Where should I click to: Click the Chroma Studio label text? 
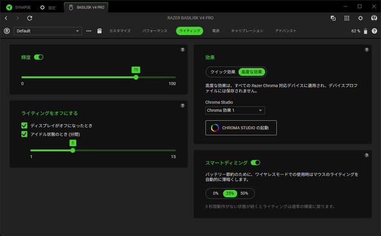pyautogui.click(x=219, y=102)
